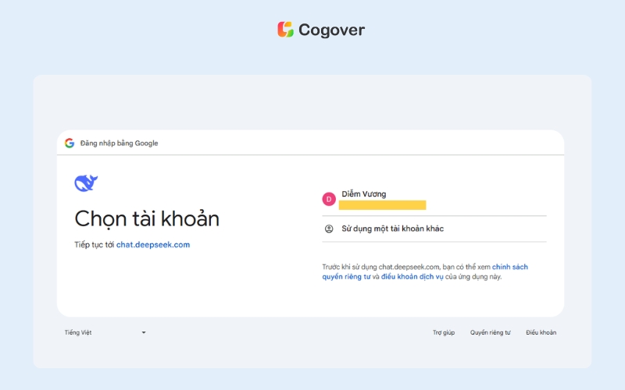Click the Google G logo icon
This screenshot has height=390, width=625.
[70, 143]
